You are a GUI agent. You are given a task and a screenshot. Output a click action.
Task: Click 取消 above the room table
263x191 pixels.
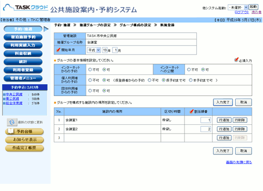coord(243,102)
